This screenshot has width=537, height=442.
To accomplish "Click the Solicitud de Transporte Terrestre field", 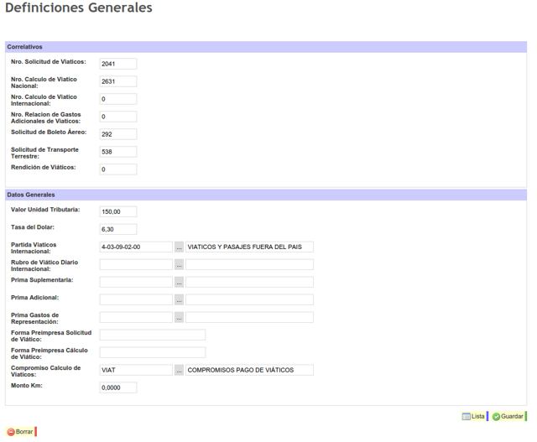I will point(117,153).
